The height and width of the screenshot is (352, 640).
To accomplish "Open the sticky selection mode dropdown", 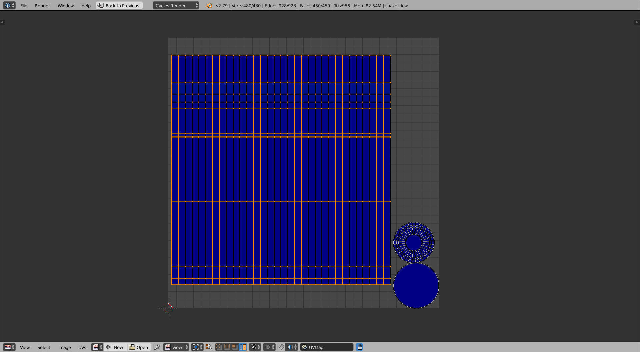I will [x=255, y=347].
